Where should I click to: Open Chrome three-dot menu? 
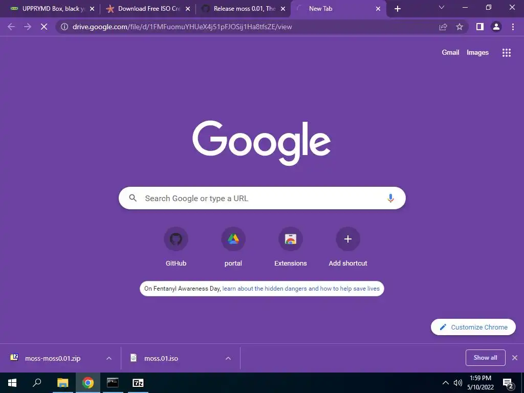coord(513,27)
